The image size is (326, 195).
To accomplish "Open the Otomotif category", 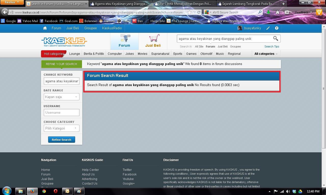I will click(206, 54).
